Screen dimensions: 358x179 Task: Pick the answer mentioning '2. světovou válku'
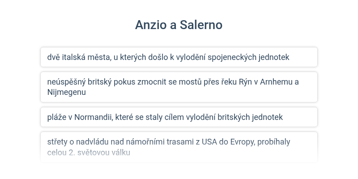pyautogui.click(x=179, y=147)
